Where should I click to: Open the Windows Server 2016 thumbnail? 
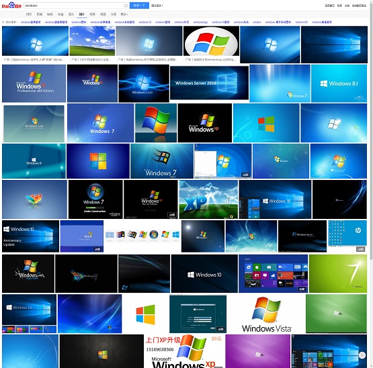click(x=209, y=83)
